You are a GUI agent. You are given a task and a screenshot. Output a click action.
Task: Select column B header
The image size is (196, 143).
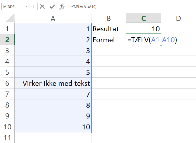109,18
